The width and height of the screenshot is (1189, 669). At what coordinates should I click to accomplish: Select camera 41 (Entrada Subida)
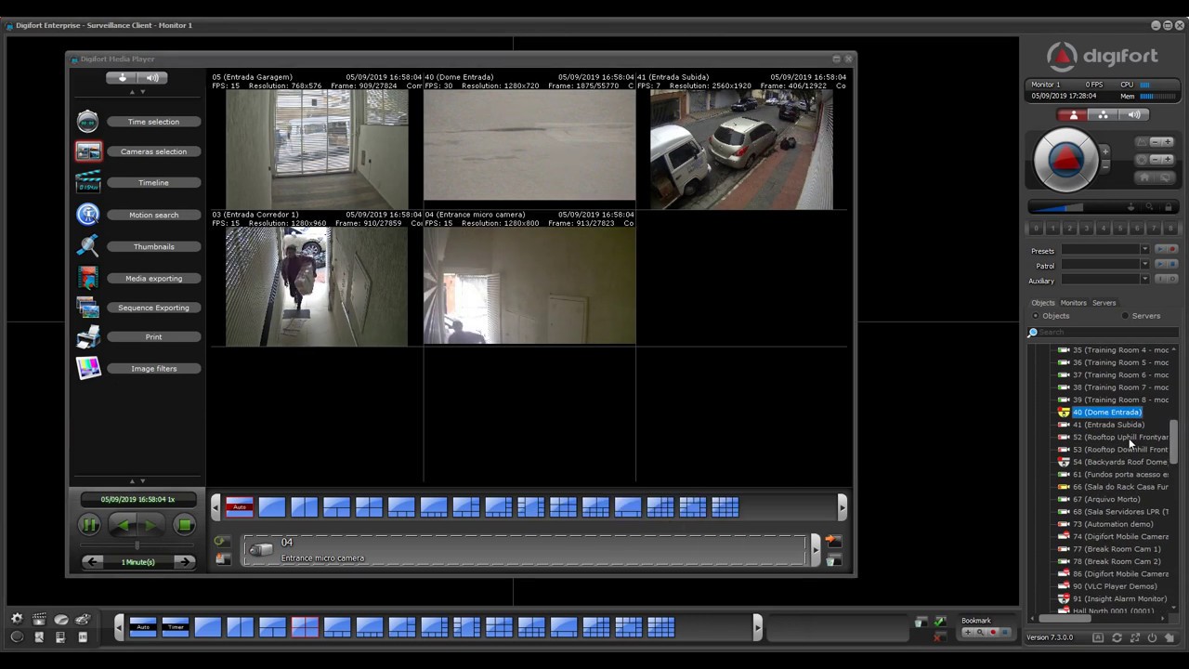pos(1108,425)
